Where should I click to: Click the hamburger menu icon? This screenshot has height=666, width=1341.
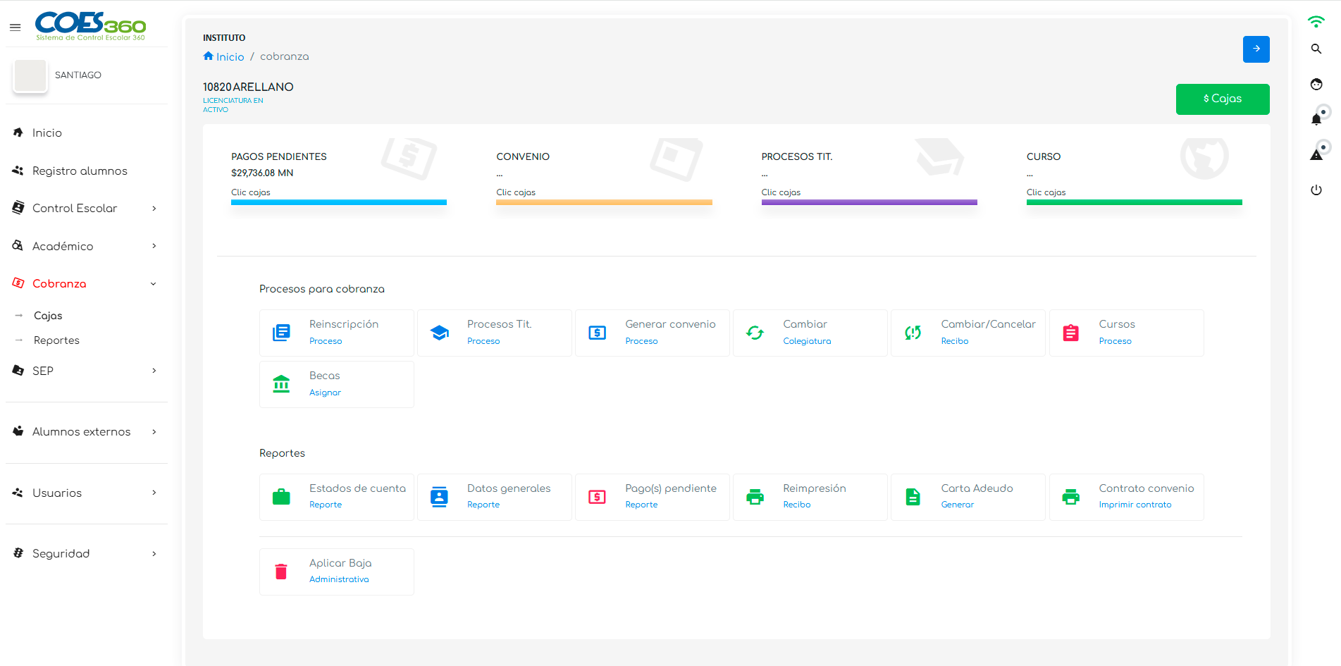click(x=15, y=27)
